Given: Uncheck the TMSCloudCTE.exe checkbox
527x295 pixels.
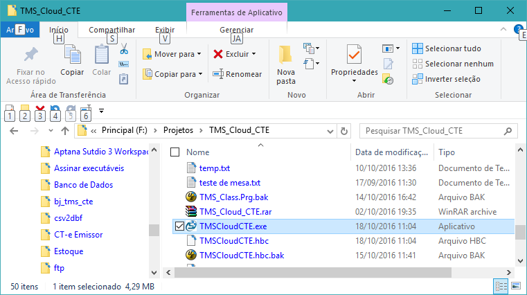Looking at the screenshot, I should tap(180, 226).
